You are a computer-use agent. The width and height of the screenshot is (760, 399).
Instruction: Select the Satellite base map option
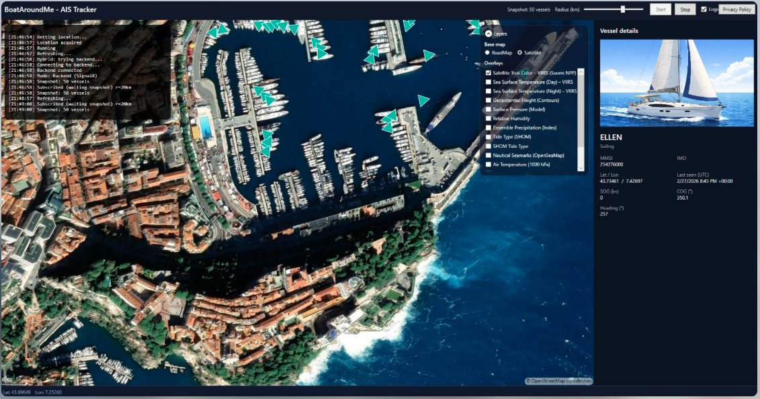point(519,52)
